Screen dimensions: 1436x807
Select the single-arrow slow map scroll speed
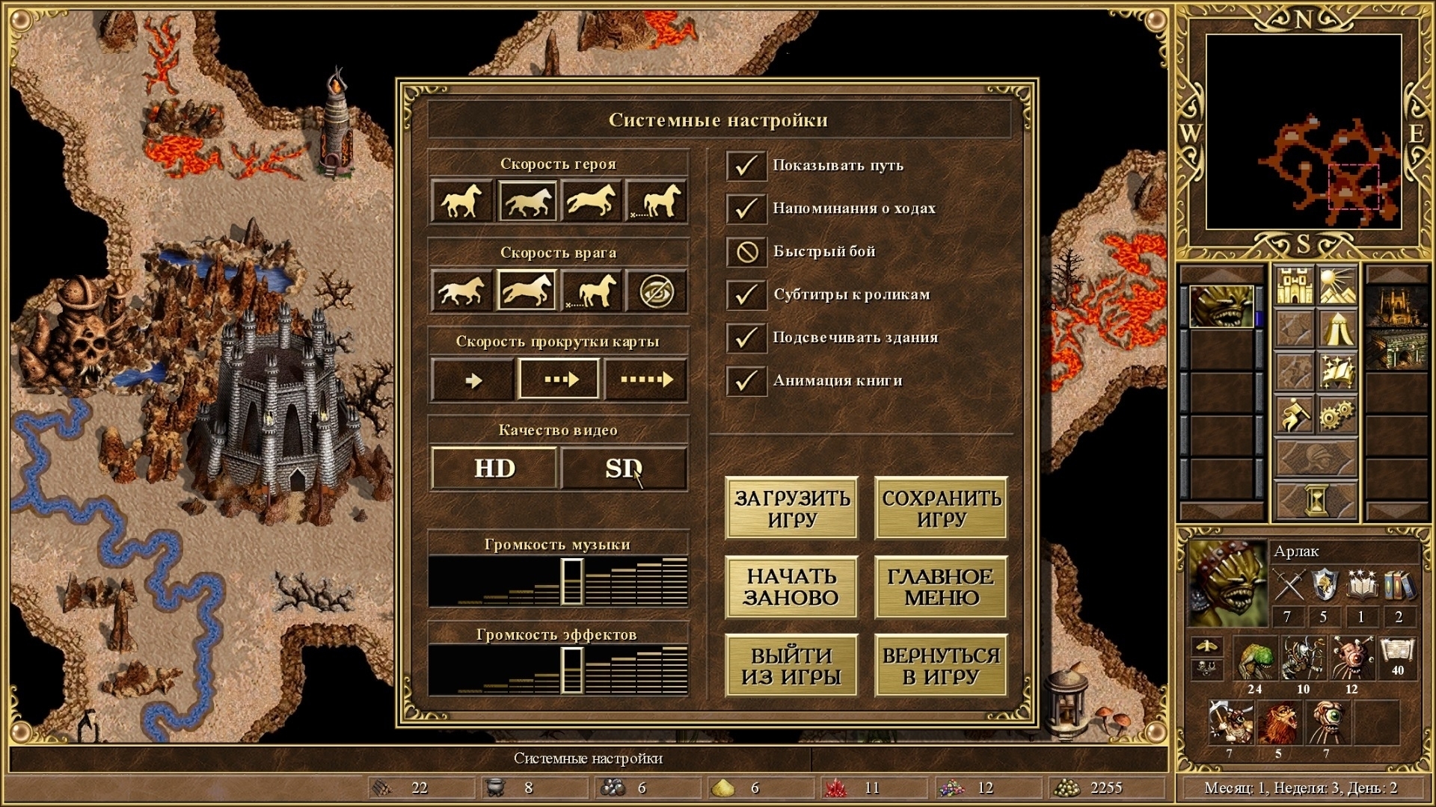point(473,380)
